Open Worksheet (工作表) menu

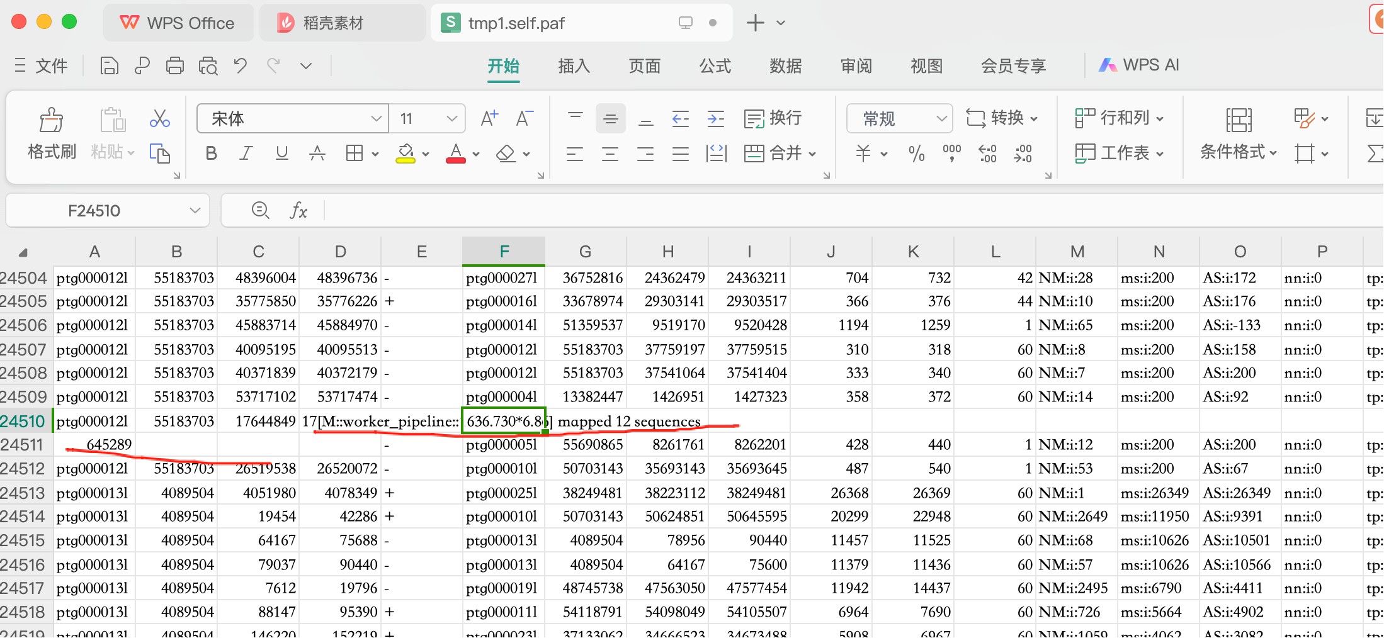coord(1120,154)
